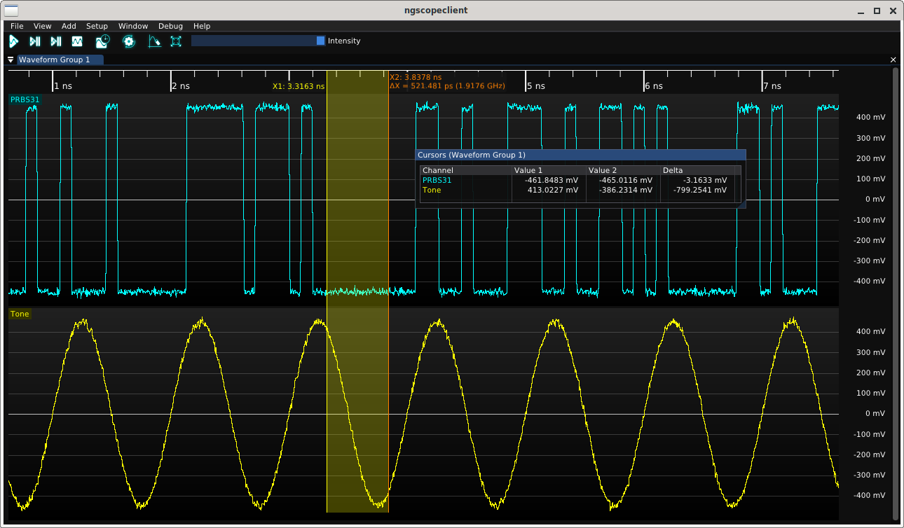904x528 pixels.
Task: Toggle fullscreen with the expand icon
Action: [x=176, y=41]
